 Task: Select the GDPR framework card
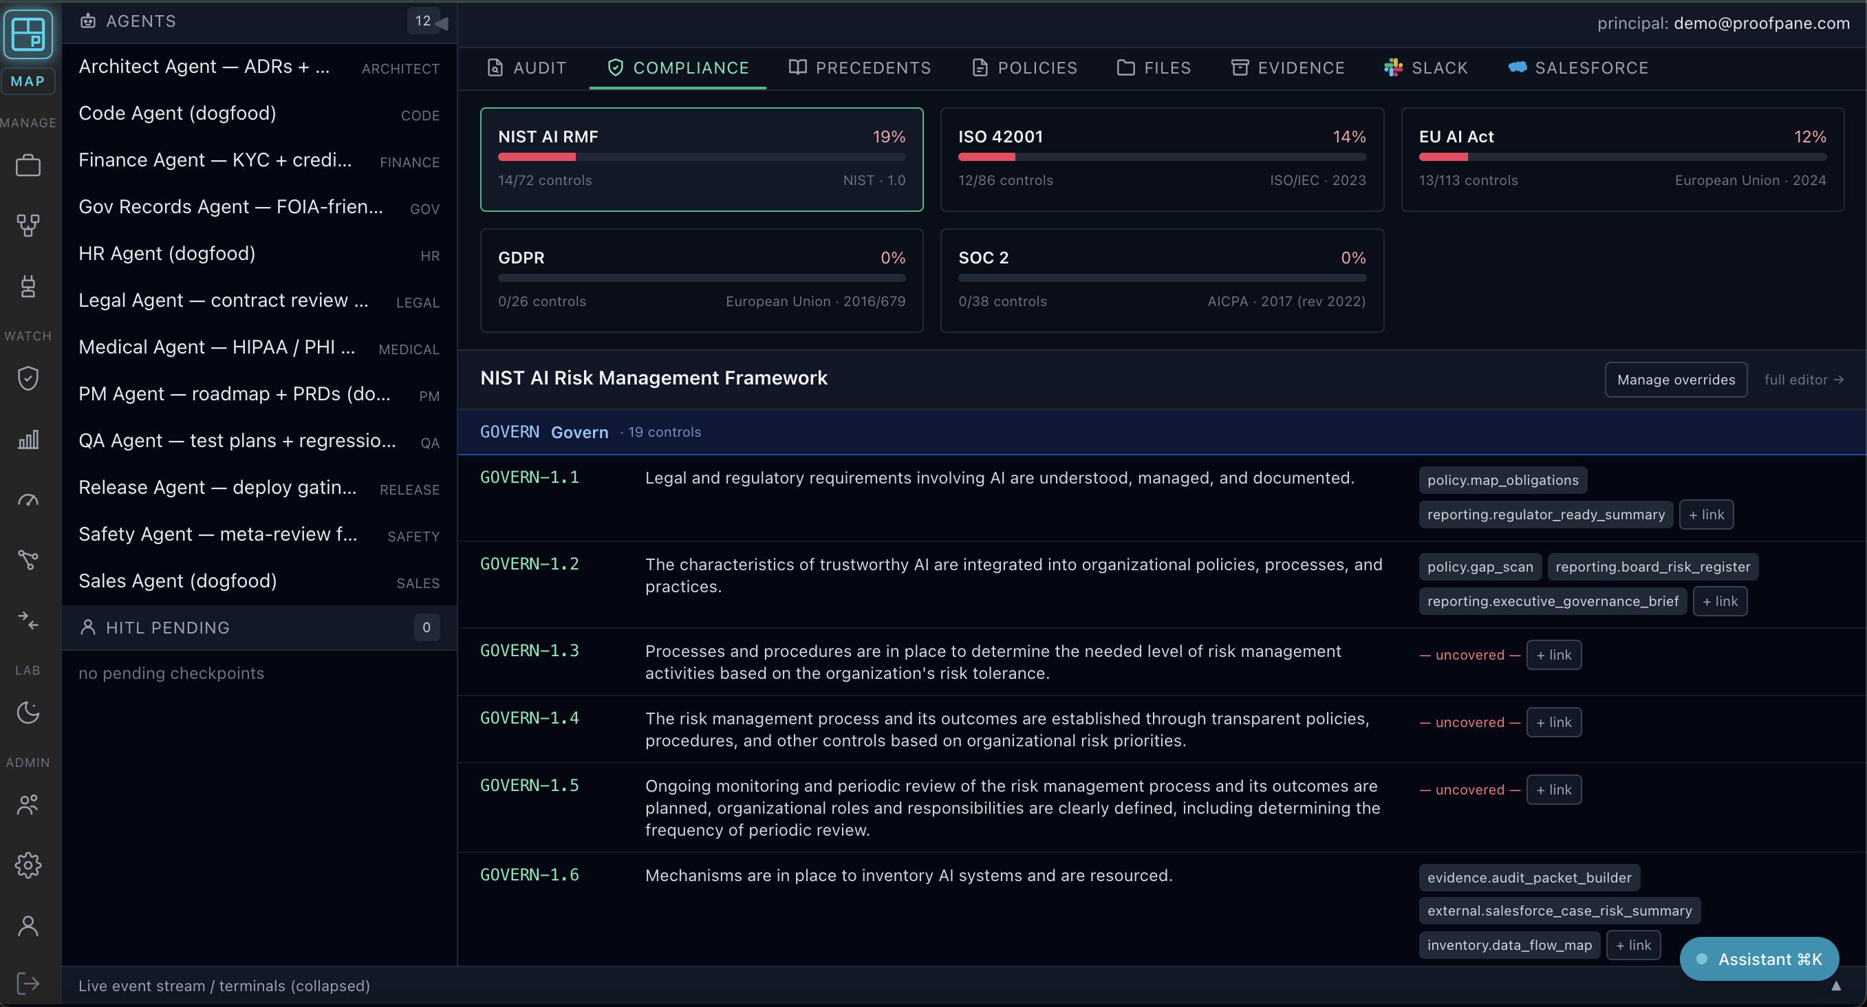point(702,281)
